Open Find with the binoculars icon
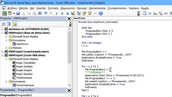The height and width of the screenshot is (97, 172). click(40, 13)
